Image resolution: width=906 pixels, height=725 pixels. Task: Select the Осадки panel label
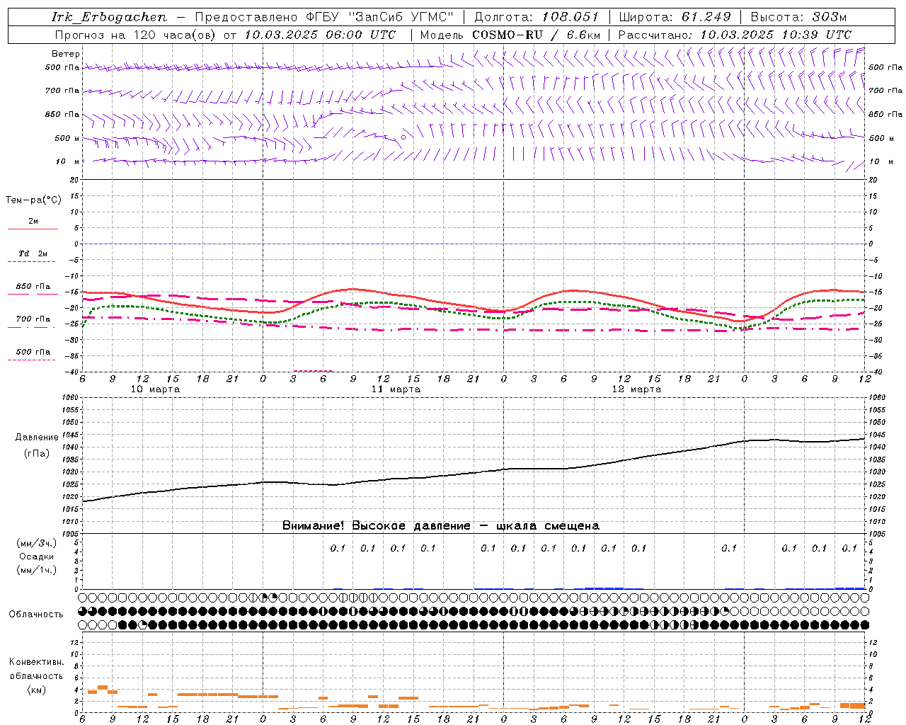tap(37, 556)
